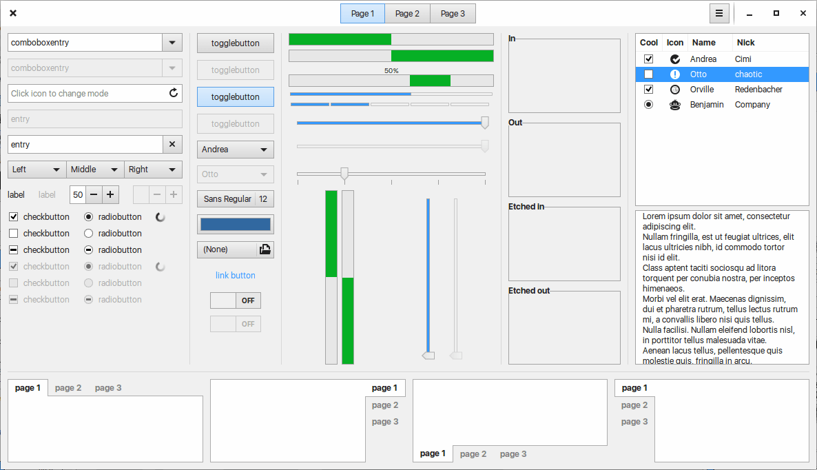Switch to Page 3 in the header
This screenshot has height=470, width=817.
click(x=453, y=14)
